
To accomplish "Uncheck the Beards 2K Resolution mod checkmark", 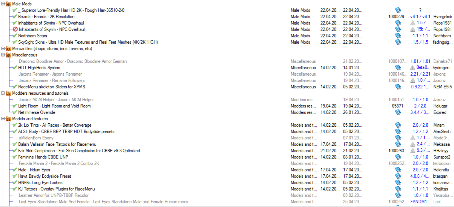I will pyautogui.click(x=15, y=17).
